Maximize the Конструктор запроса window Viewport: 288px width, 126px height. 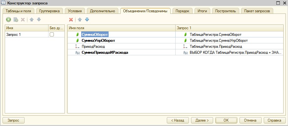[278, 3]
